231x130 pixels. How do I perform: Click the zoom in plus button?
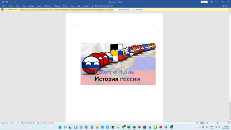tap(225, 123)
